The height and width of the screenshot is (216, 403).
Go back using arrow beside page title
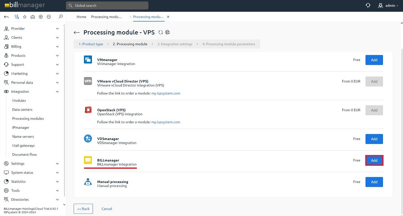pos(77,32)
